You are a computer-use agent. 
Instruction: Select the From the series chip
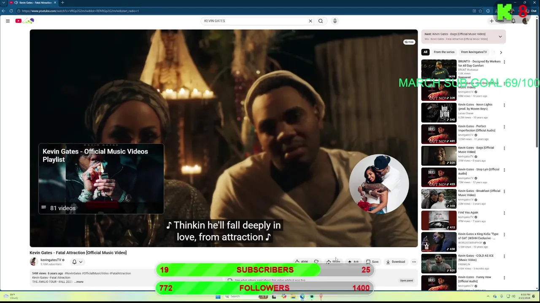(444, 52)
